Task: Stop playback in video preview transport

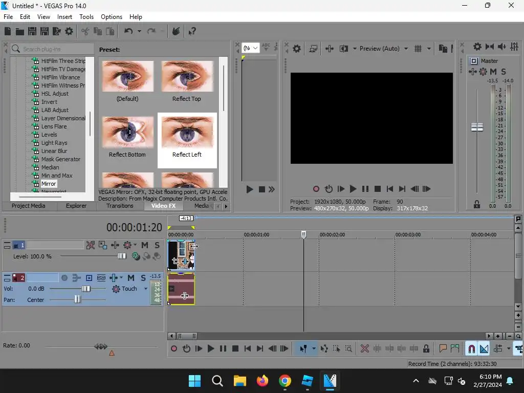Action: tap(378, 189)
